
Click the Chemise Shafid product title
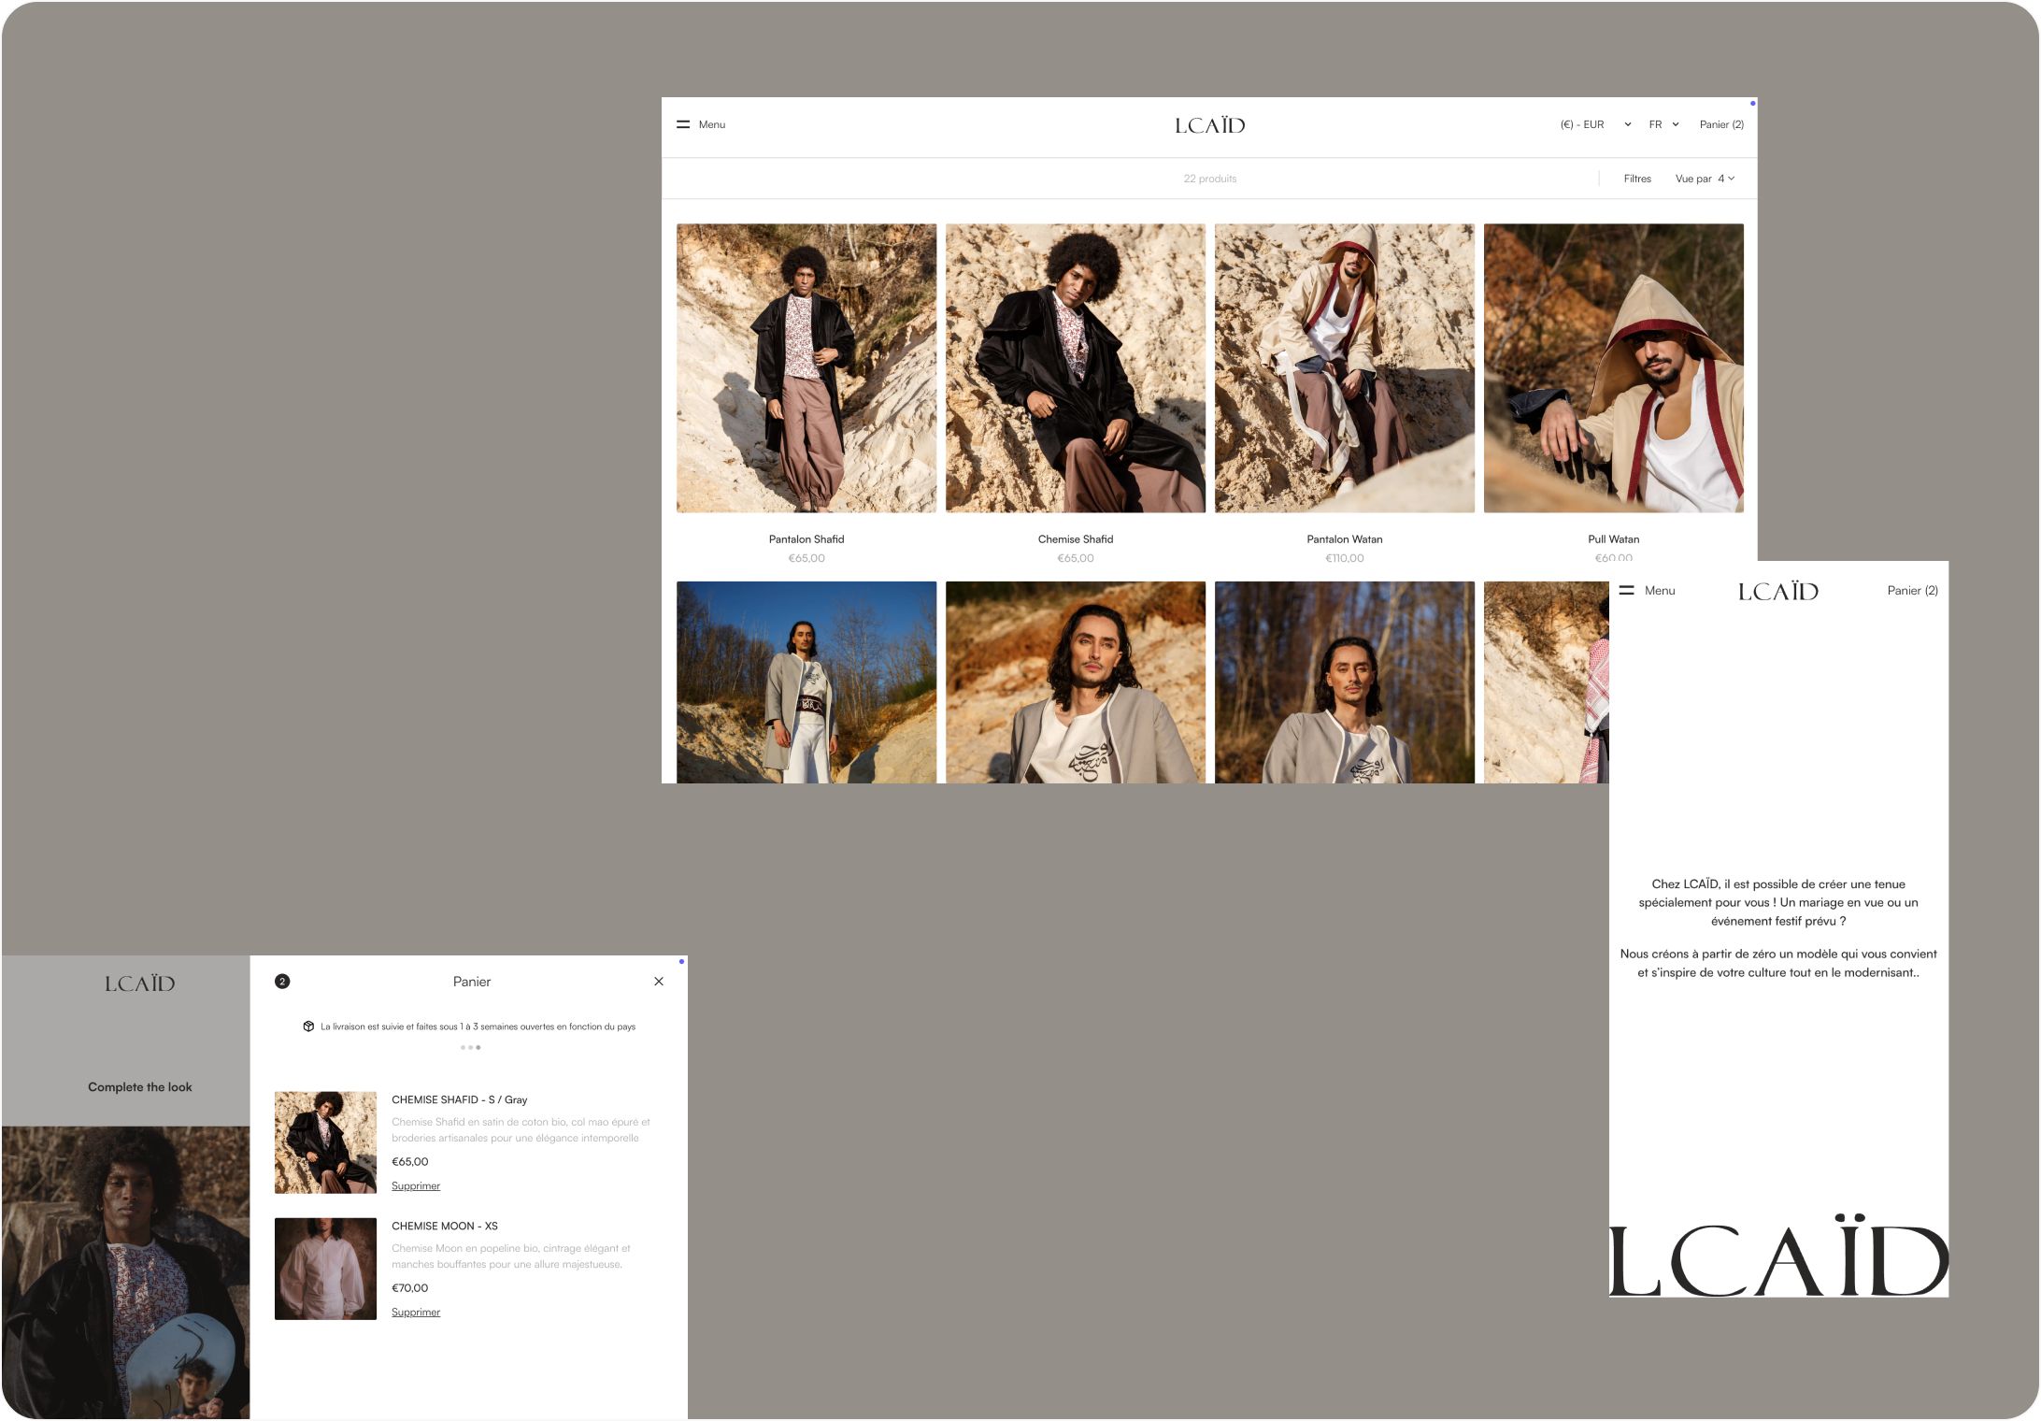1076,539
